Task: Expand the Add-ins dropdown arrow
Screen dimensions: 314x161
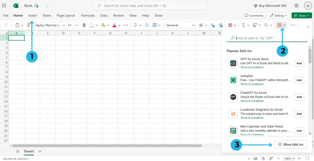Action: tap(284, 25)
